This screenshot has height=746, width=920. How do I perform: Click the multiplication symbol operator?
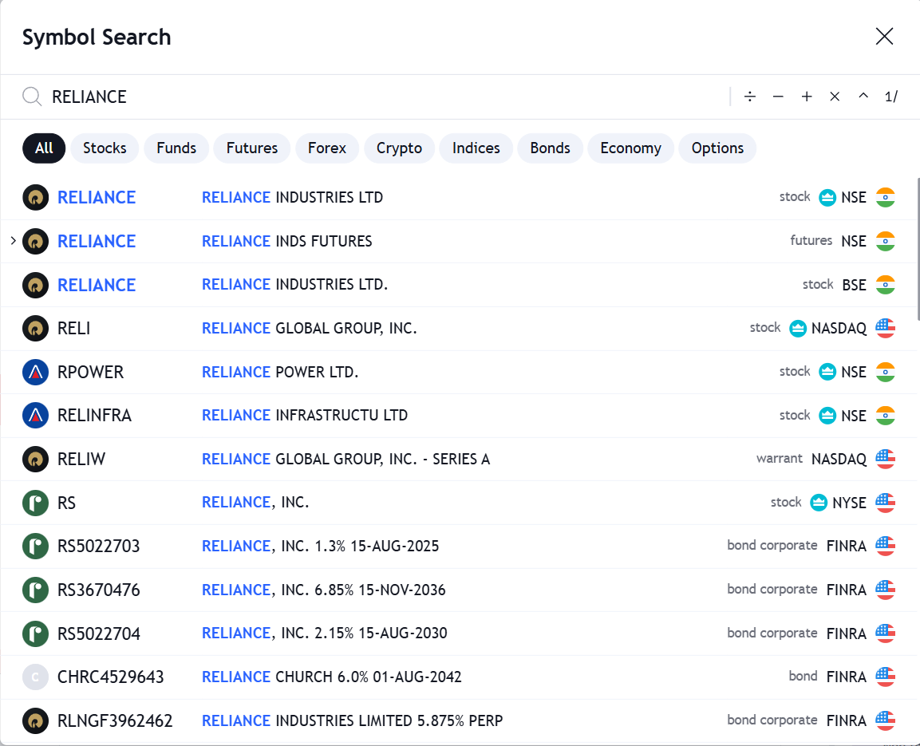click(x=835, y=96)
